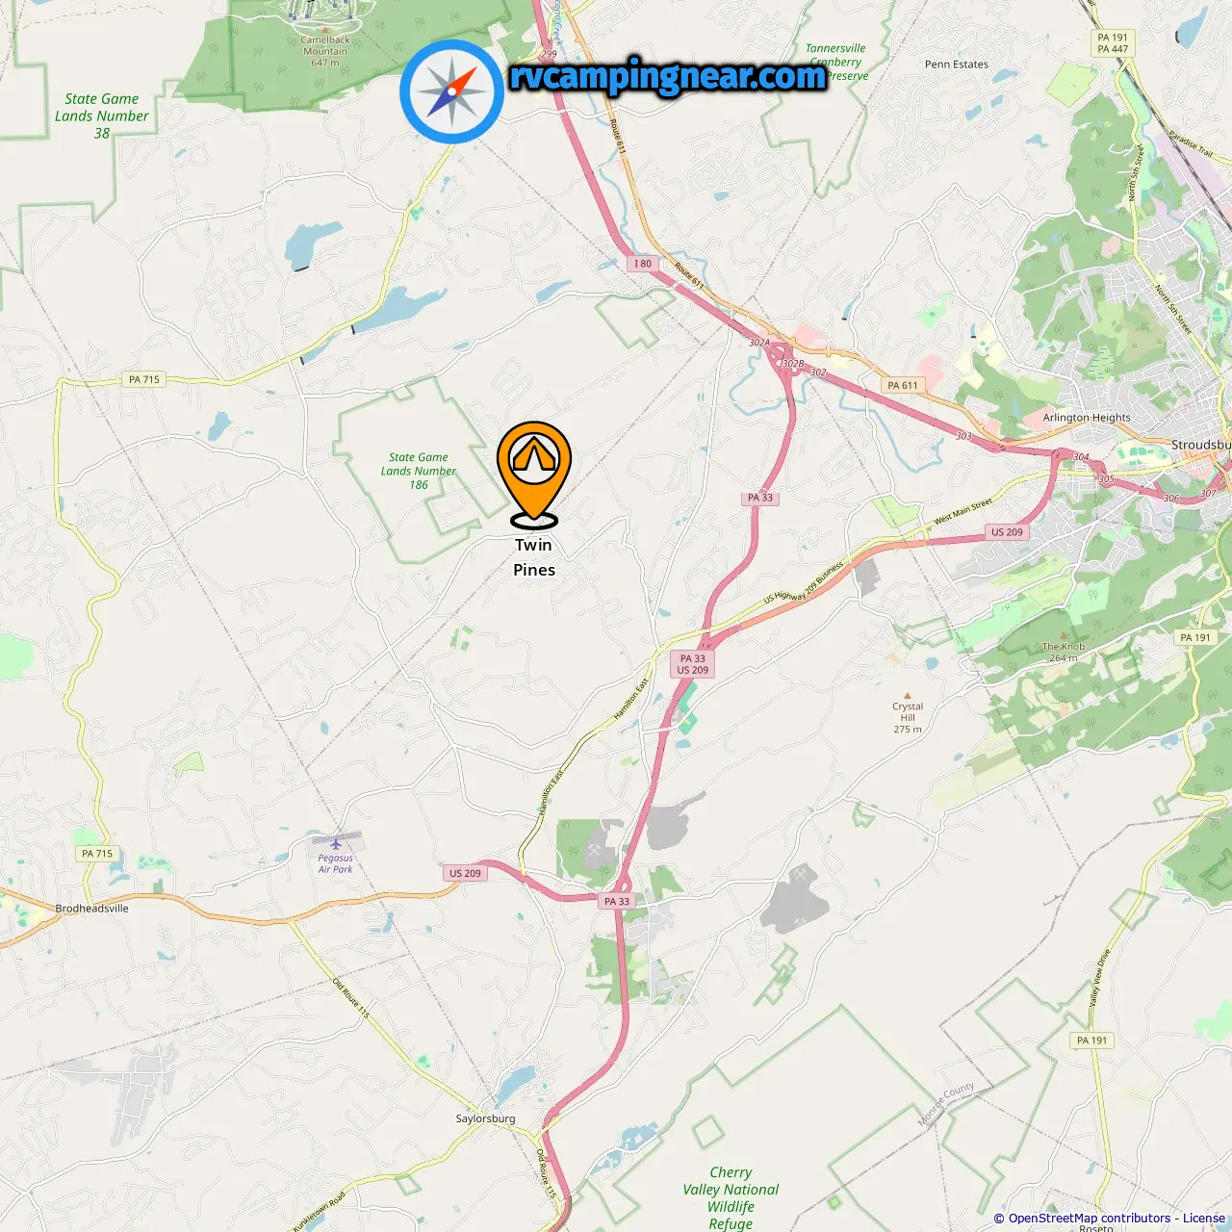Click the orange Twin Pines campground marker
Screen dimensions: 1232x1232
pyautogui.click(x=534, y=475)
